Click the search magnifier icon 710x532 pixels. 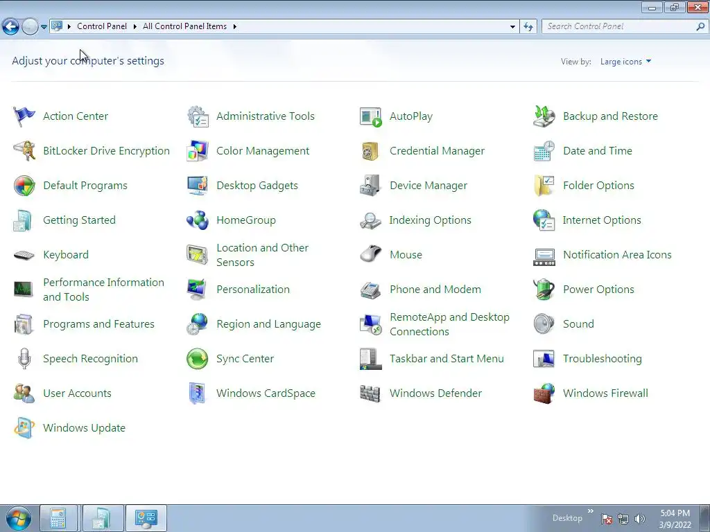point(701,27)
